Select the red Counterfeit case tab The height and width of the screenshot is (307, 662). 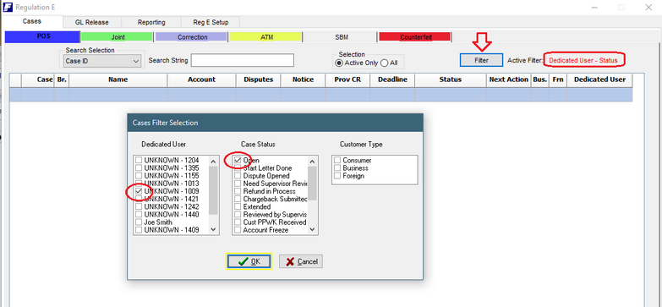415,37
